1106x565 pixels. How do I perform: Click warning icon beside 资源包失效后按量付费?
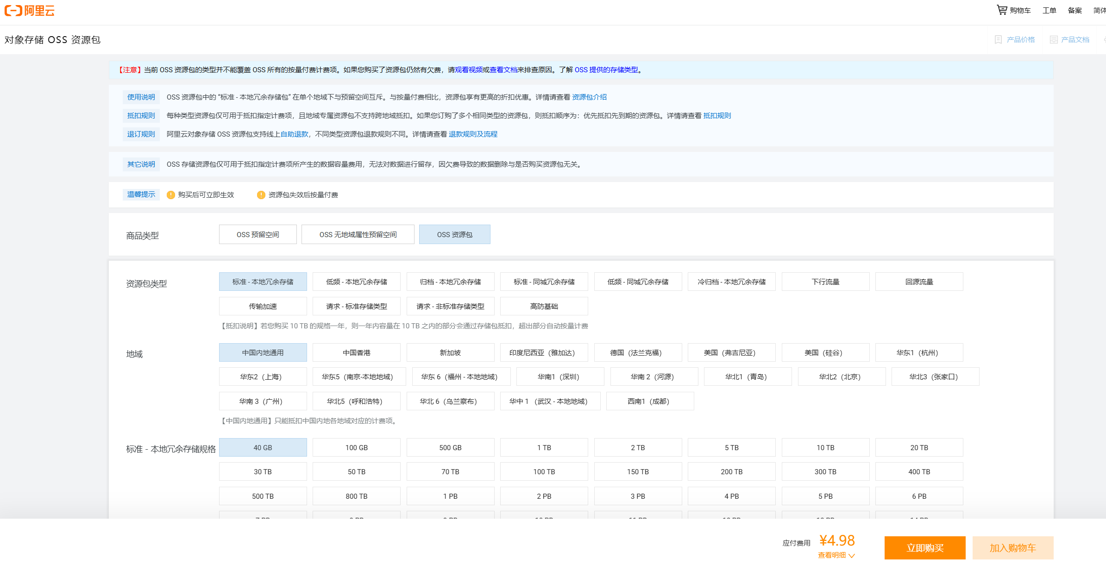tap(261, 195)
